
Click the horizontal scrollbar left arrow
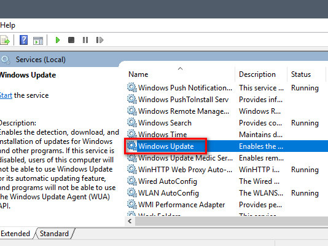tap(130, 221)
